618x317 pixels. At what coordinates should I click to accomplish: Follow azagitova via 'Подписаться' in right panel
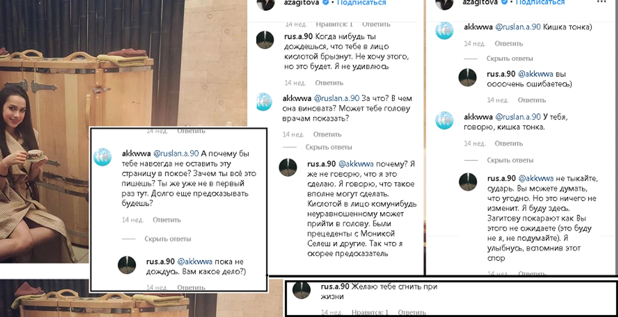click(540, 3)
